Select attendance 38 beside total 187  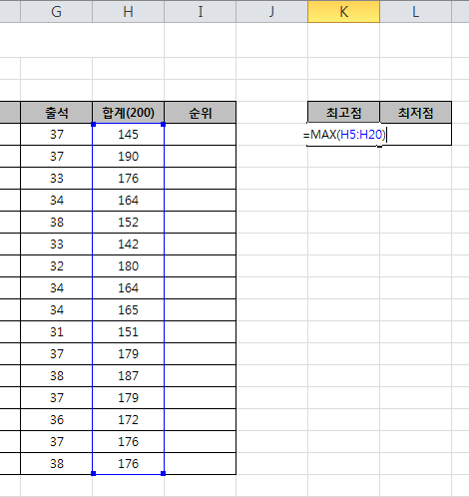pos(56,376)
